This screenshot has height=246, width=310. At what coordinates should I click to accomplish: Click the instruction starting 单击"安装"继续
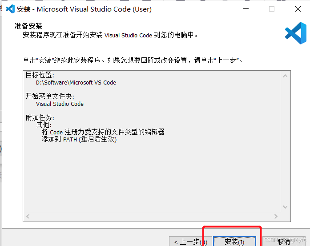tap(133, 60)
